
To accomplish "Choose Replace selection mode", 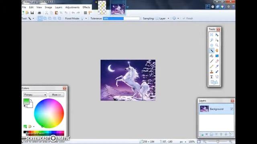I will 40,18.
